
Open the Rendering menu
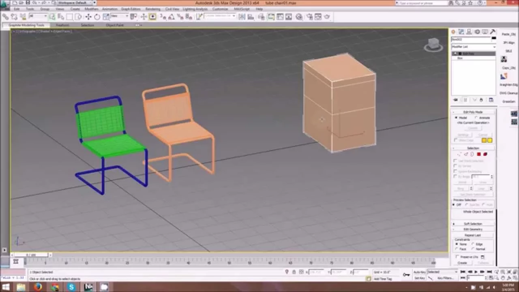[153, 9]
